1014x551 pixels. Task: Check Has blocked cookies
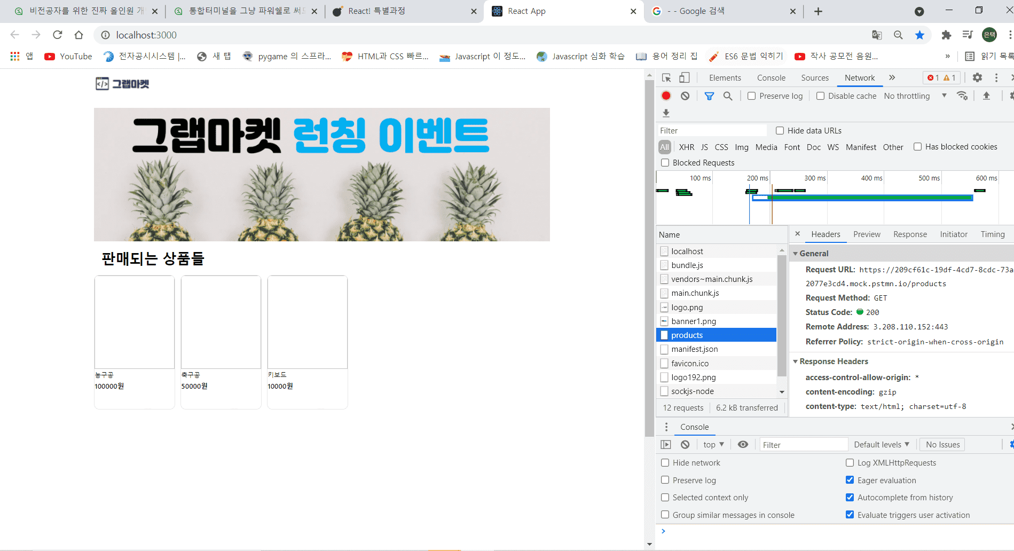tap(917, 147)
